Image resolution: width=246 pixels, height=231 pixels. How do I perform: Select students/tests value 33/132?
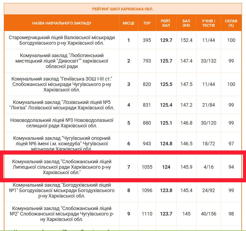208,61
